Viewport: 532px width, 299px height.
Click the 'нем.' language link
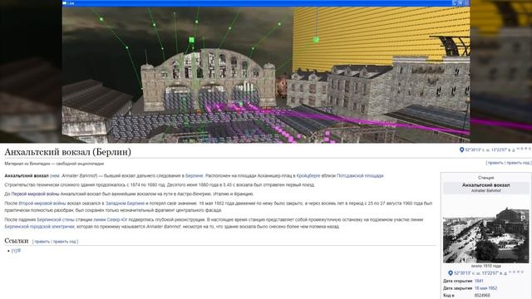tap(56, 175)
